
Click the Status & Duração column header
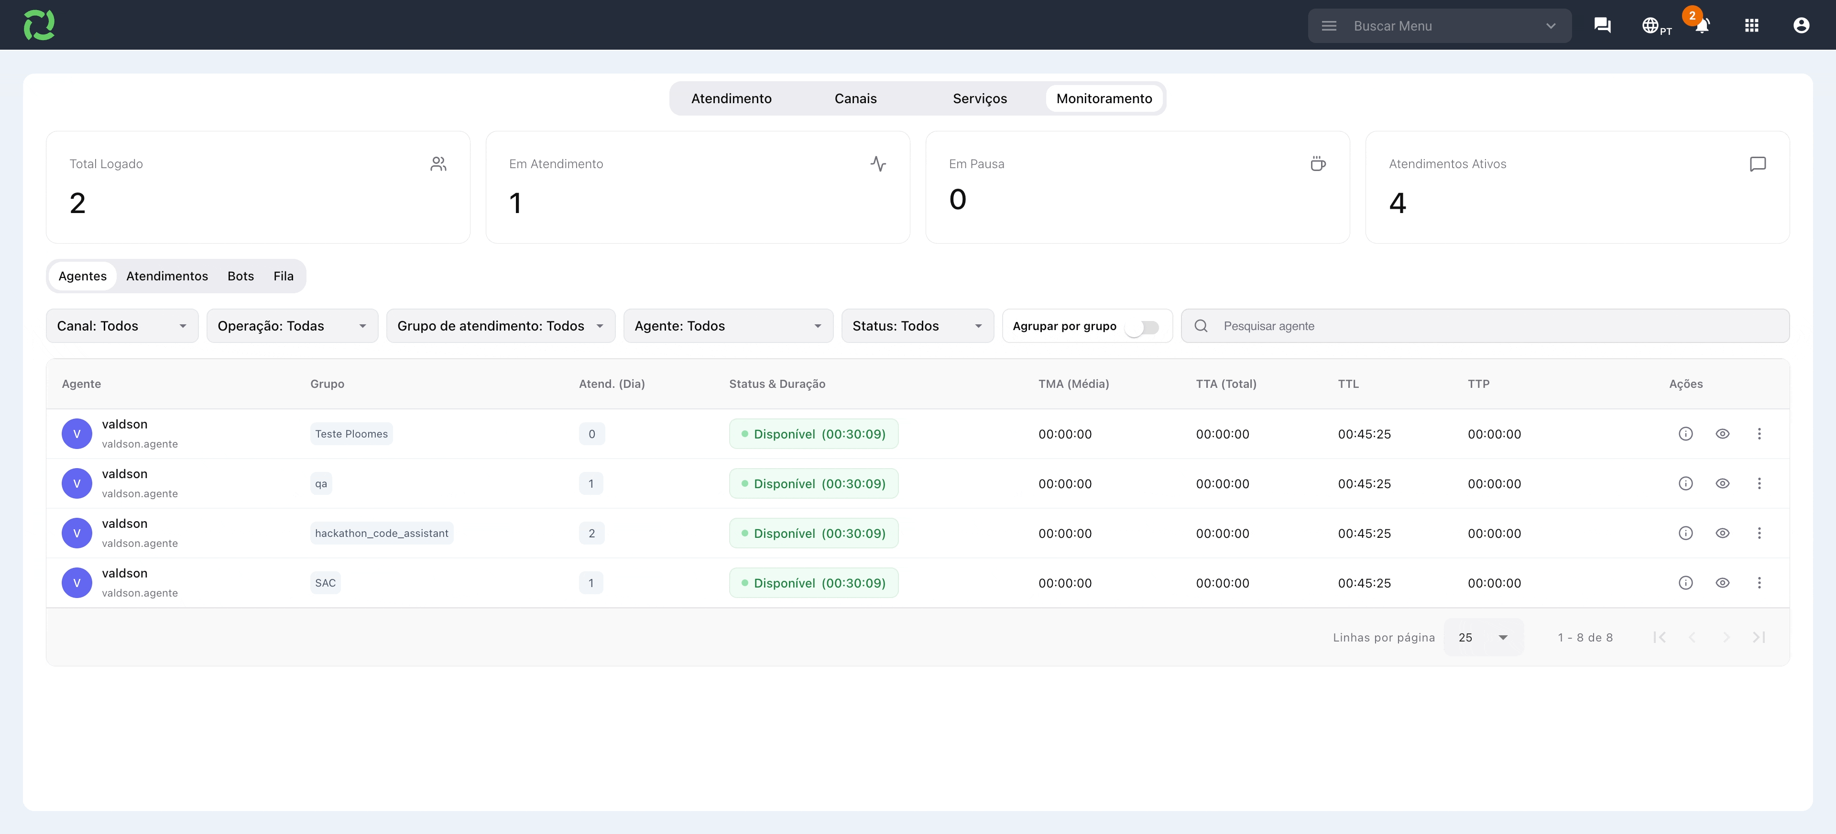coord(777,384)
